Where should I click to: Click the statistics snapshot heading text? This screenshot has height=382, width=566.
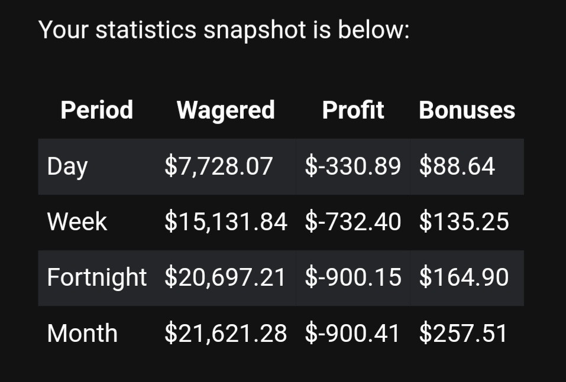(x=224, y=30)
